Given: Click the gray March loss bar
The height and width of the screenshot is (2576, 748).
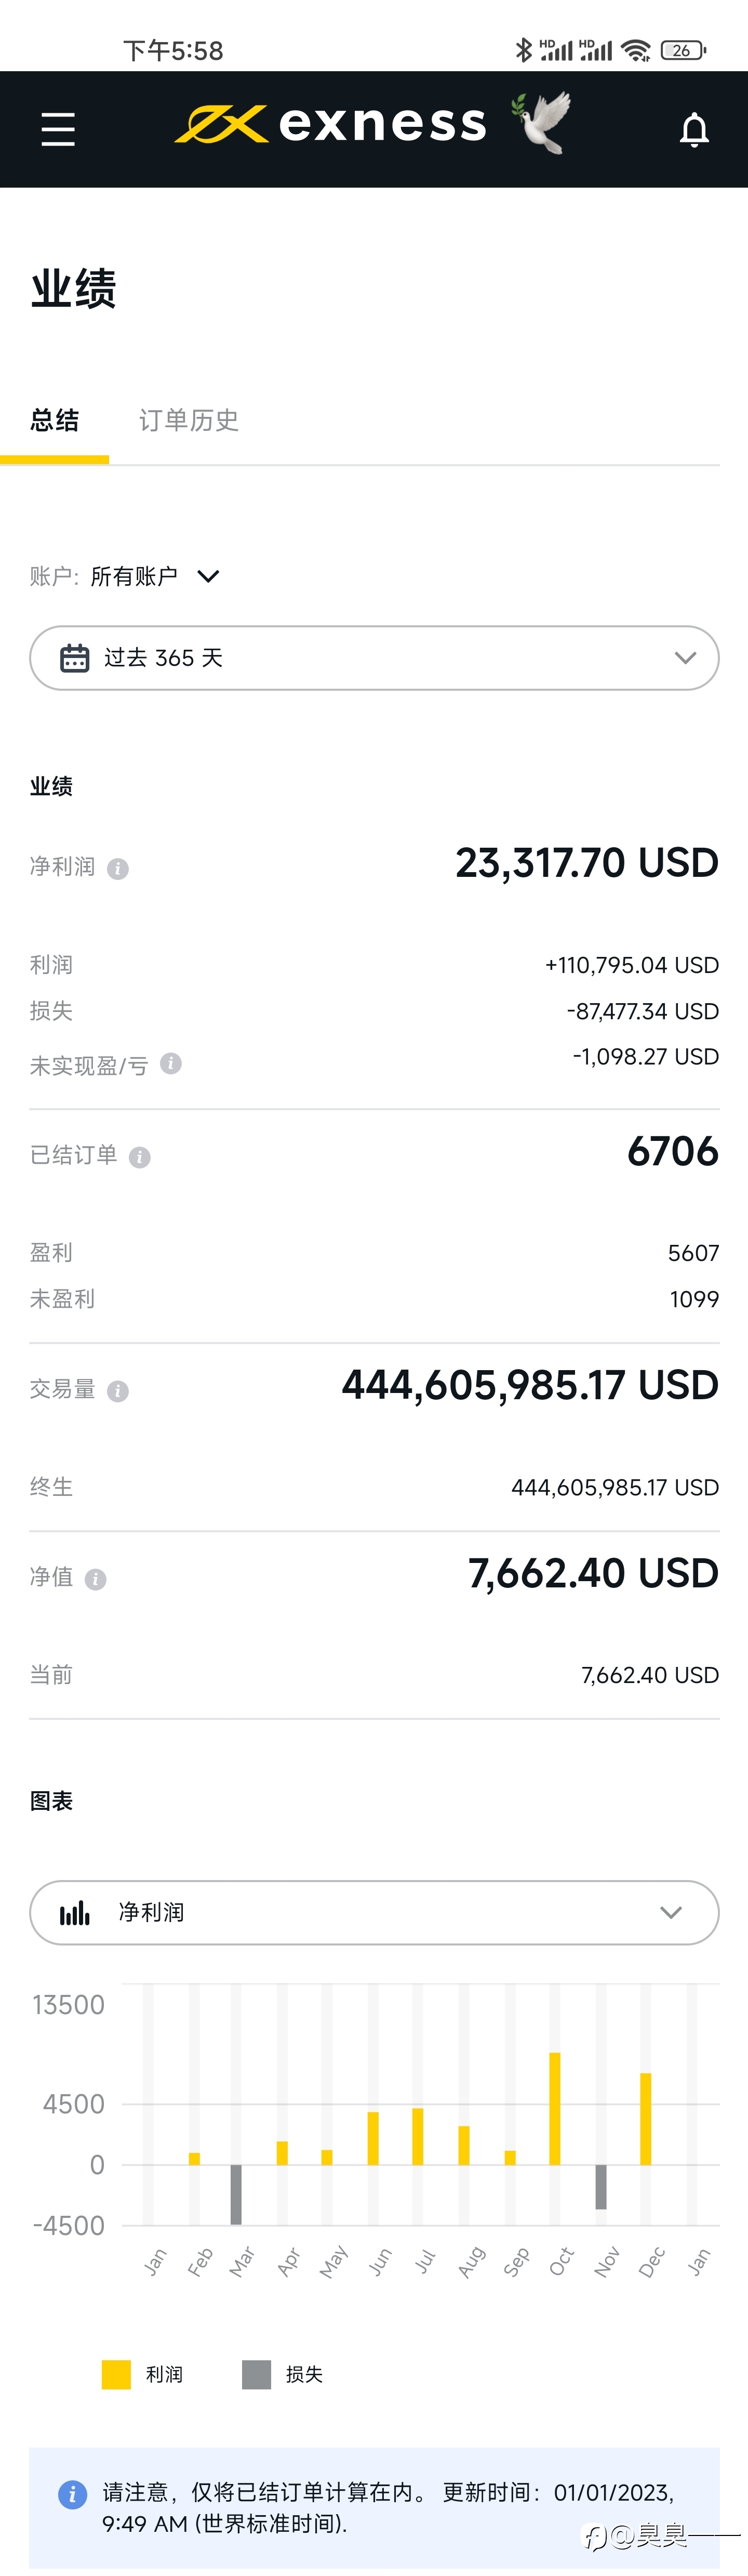Looking at the screenshot, I should point(236,2194).
